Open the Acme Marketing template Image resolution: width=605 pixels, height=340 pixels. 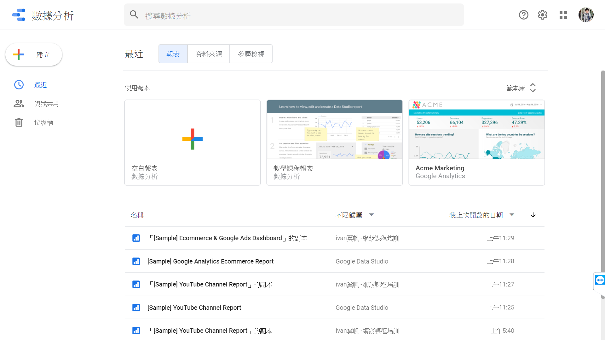[477, 143]
